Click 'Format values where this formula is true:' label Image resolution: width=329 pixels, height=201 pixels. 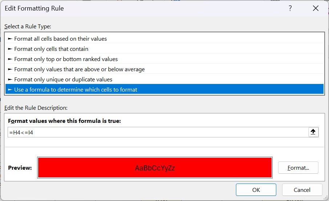tap(64, 121)
